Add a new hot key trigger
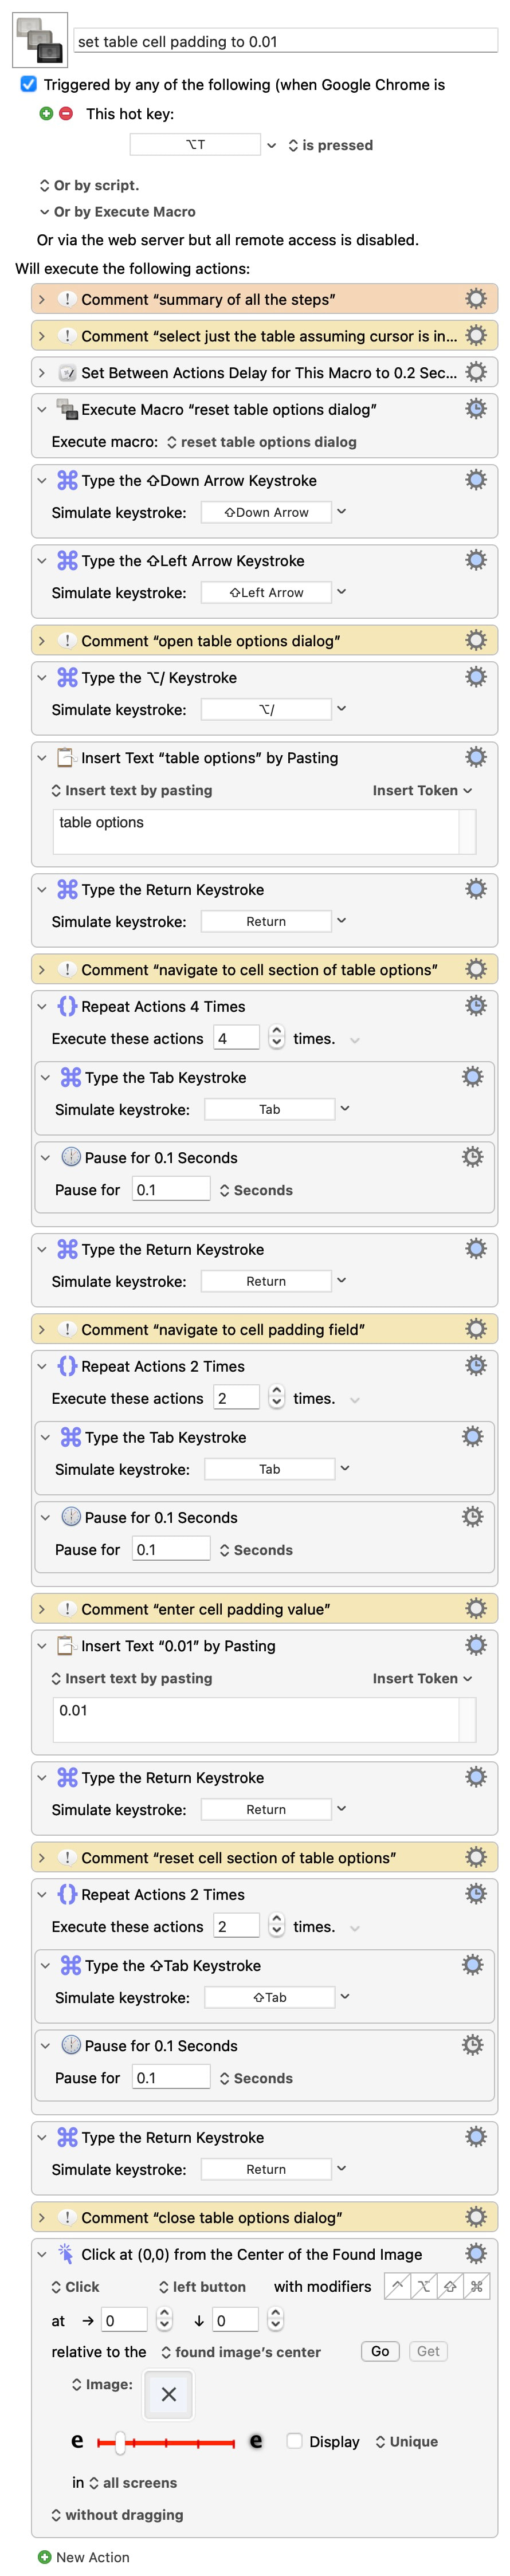Viewport: 510px width, 2576px height. pos(45,114)
